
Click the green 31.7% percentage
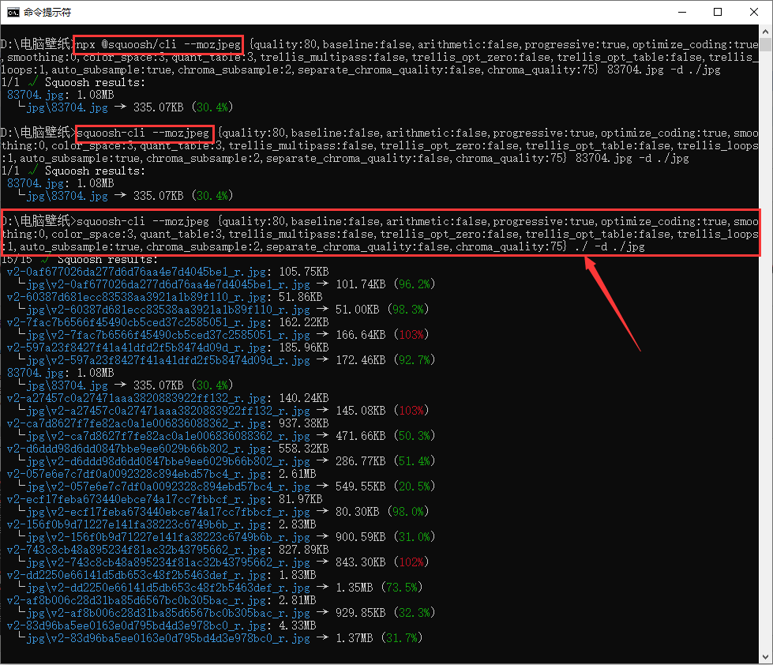[x=401, y=638]
